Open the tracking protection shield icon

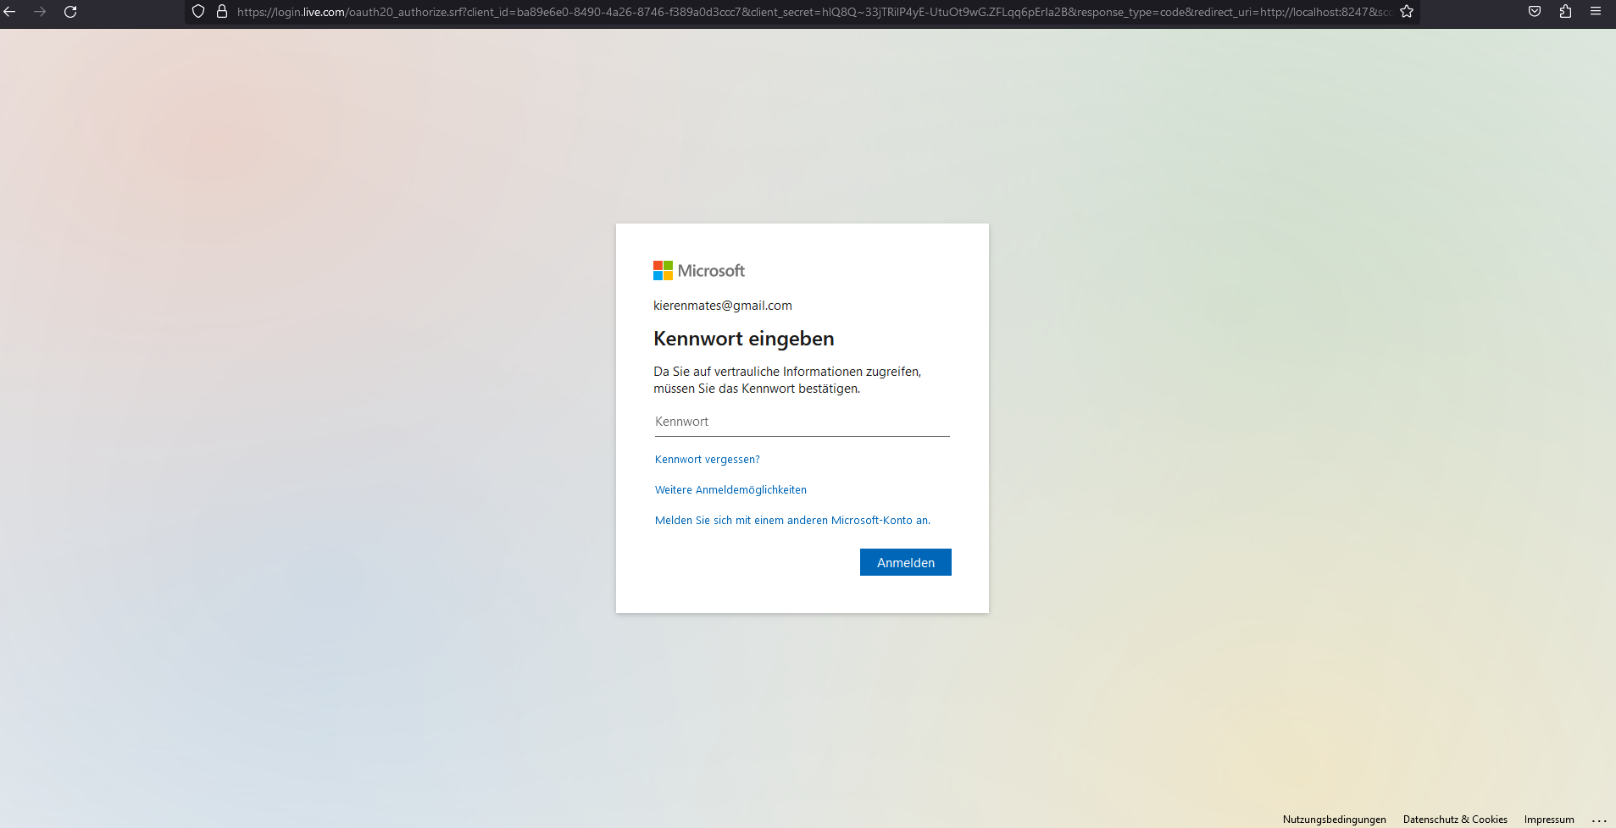pyautogui.click(x=198, y=12)
